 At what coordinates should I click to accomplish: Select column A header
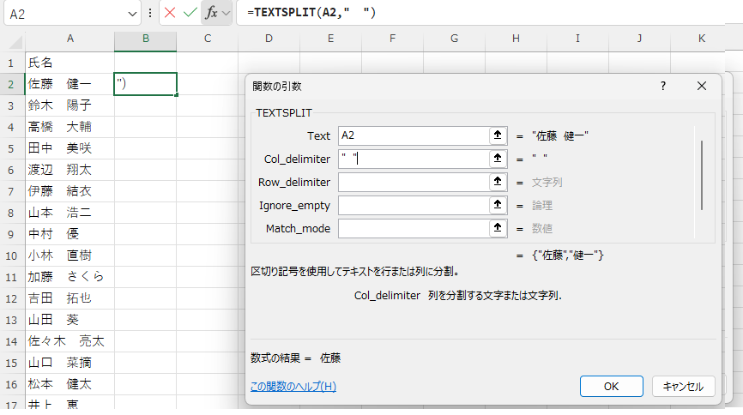click(69, 39)
